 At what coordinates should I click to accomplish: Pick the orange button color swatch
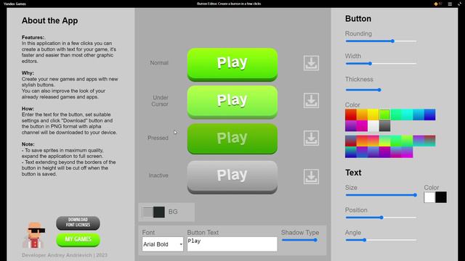pos(362,115)
